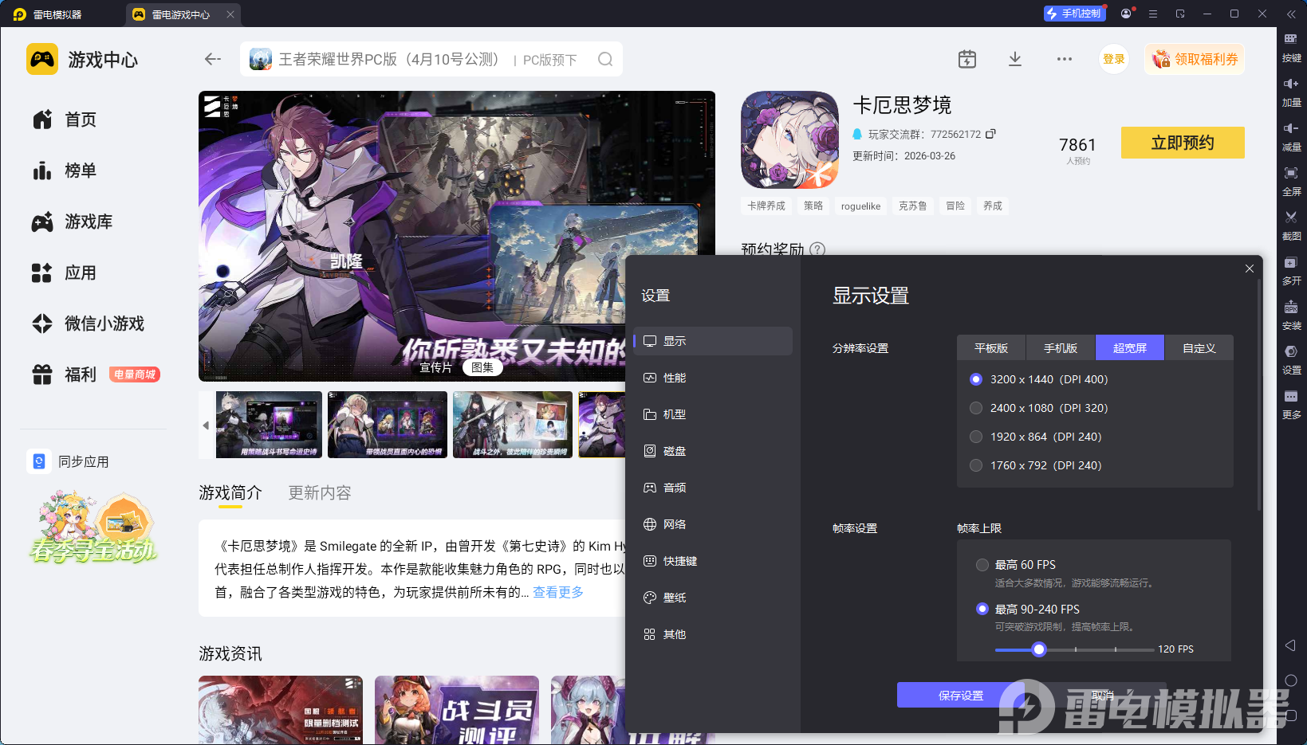Click the back arrow in game center
The image size is (1307, 745).
[x=212, y=59]
